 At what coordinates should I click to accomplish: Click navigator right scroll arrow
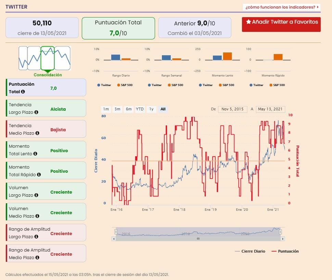pos(283,239)
